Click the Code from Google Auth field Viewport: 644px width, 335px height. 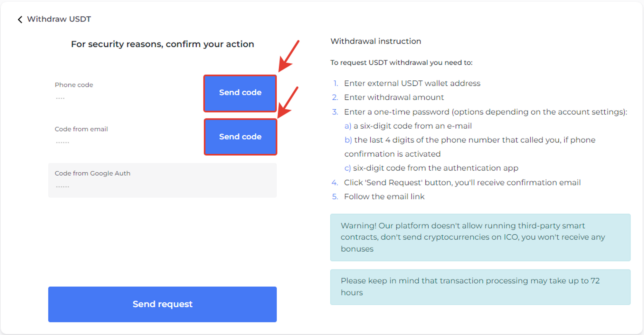(162, 180)
